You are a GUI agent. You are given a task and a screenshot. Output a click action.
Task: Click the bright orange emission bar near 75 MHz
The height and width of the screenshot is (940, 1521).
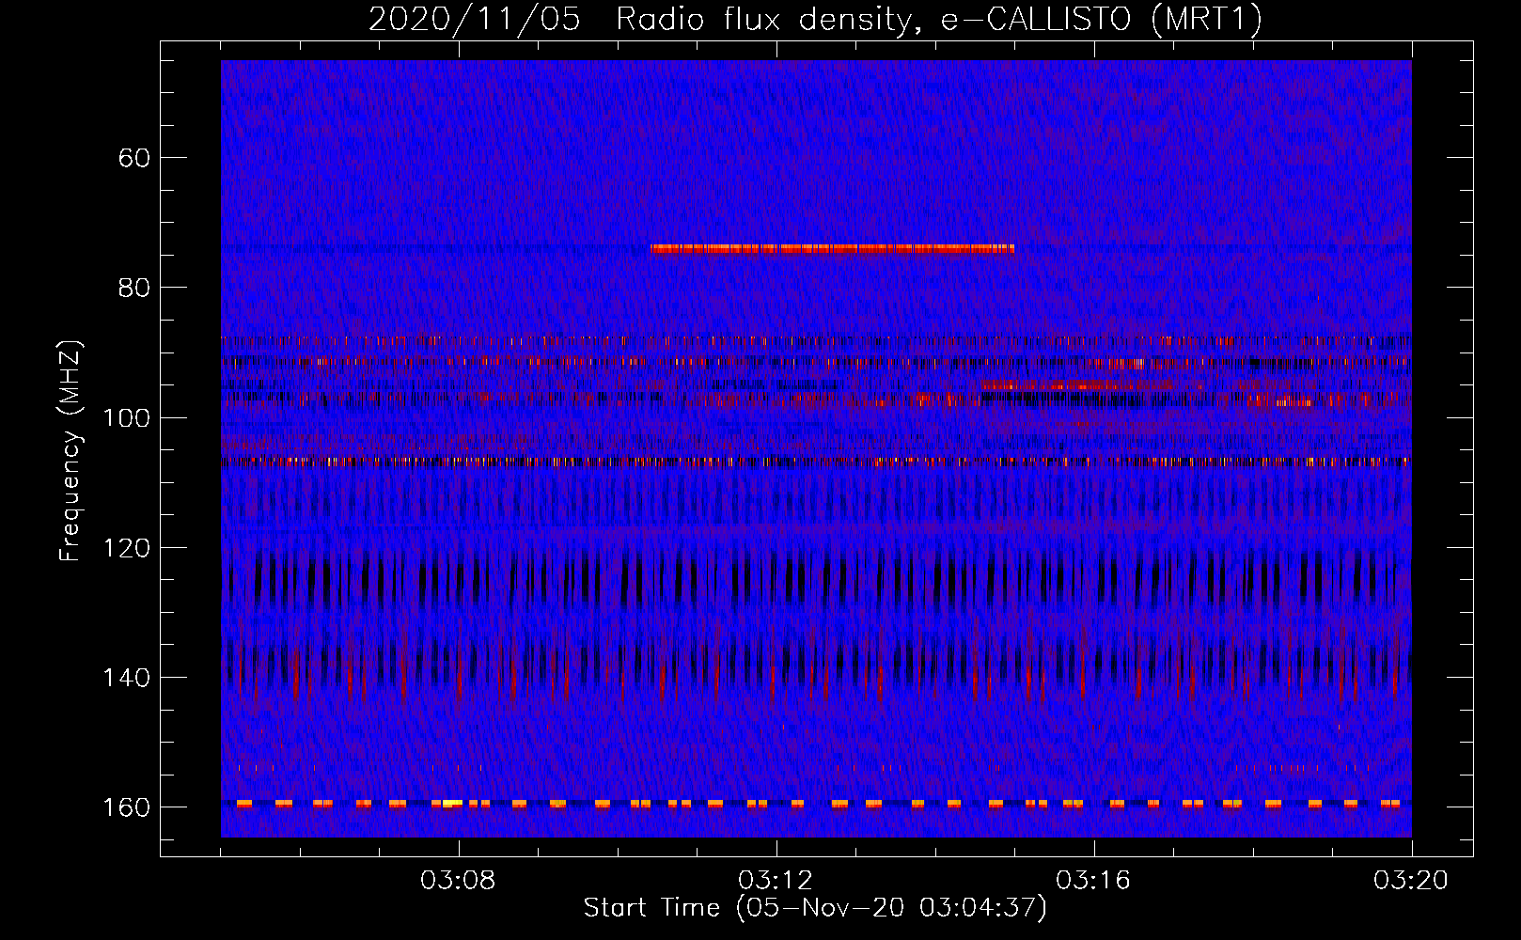[x=832, y=249]
